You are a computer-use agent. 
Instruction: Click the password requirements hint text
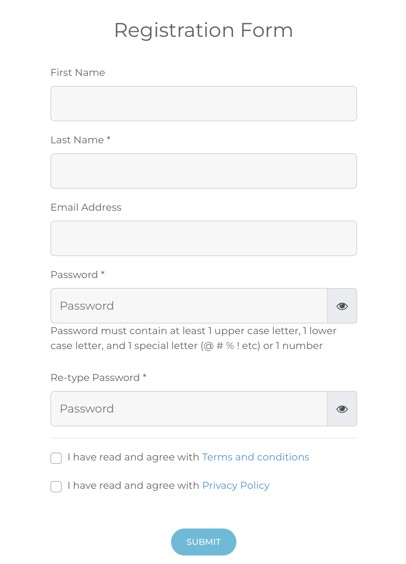[193, 338]
